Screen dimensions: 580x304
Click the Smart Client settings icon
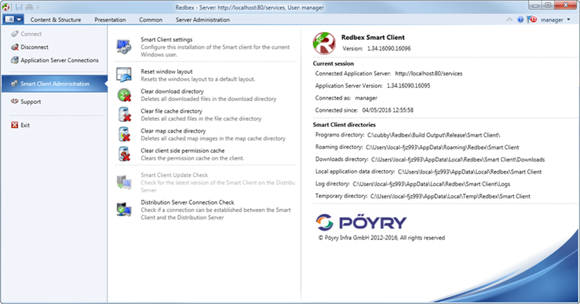[x=124, y=47]
